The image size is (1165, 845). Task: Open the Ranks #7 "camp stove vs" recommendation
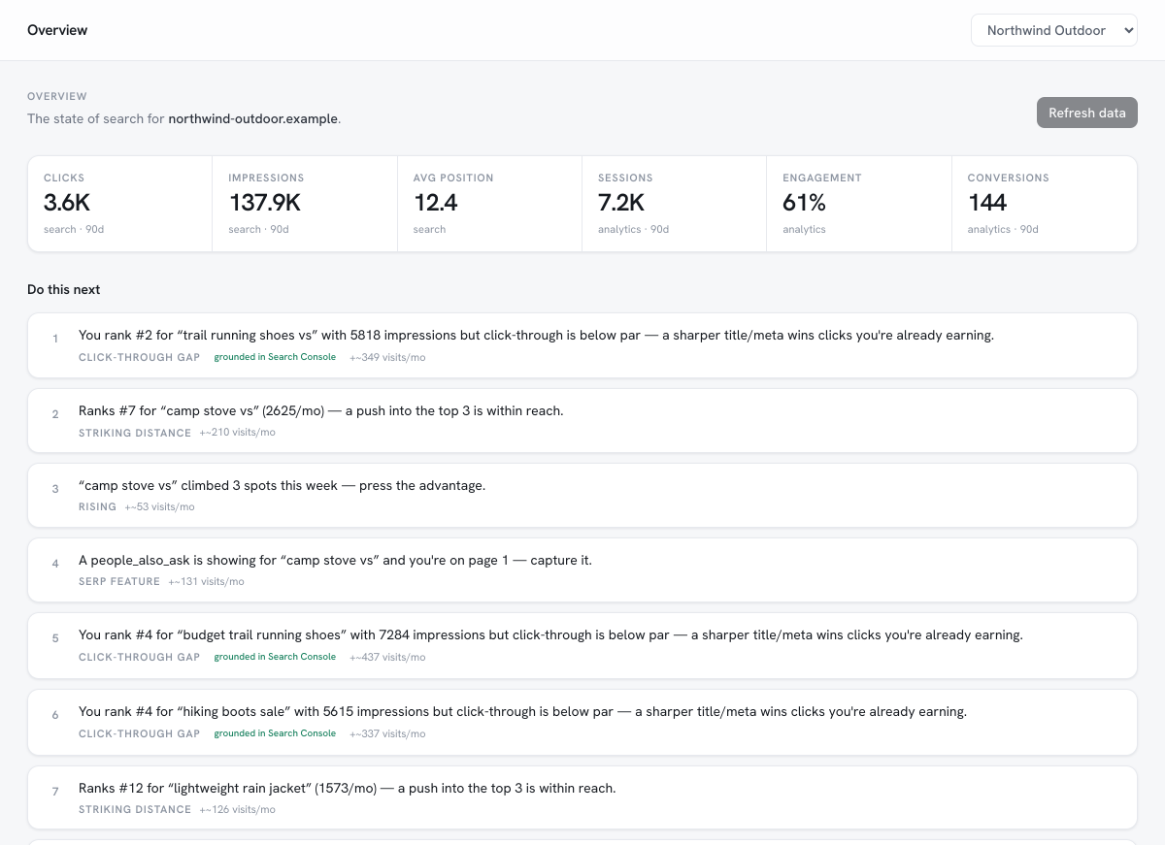coord(582,421)
